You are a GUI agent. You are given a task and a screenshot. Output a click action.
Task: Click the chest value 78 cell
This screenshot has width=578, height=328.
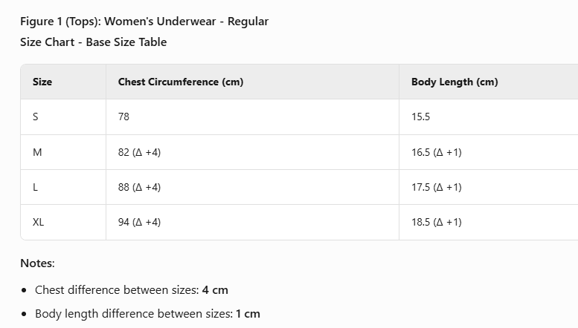(123, 117)
